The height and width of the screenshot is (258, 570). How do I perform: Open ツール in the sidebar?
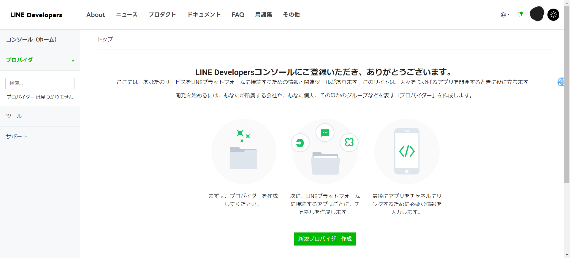tap(40, 116)
